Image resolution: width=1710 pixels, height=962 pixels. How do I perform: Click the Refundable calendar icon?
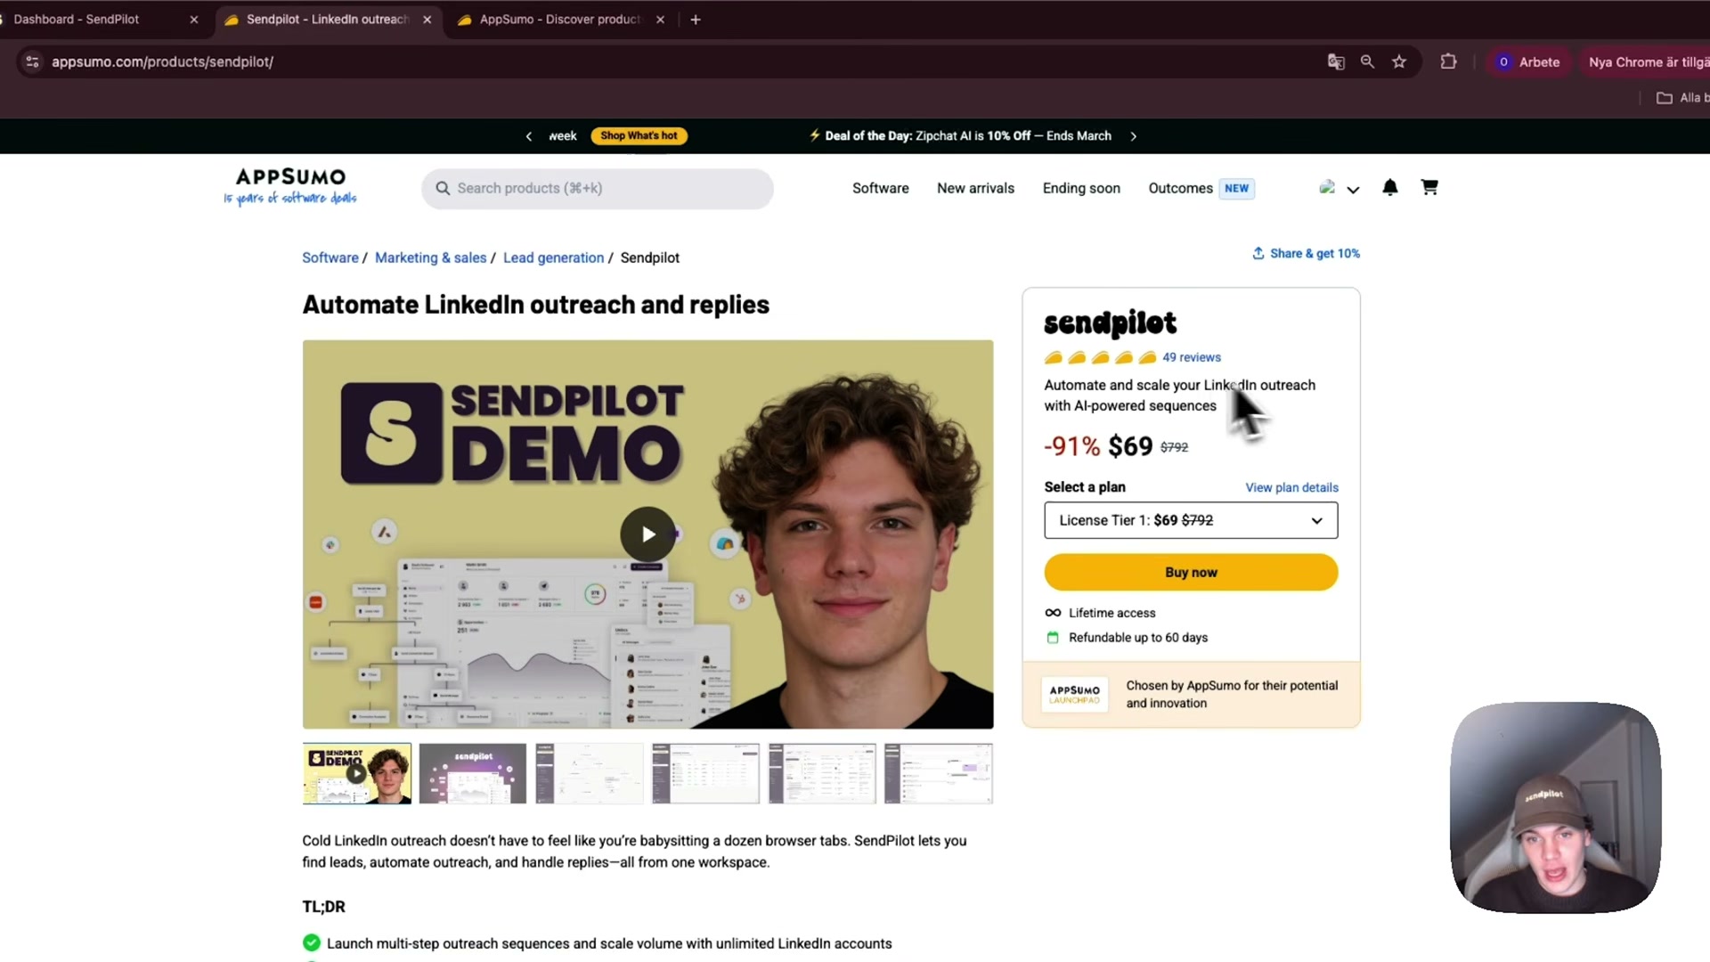point(1053,638)
